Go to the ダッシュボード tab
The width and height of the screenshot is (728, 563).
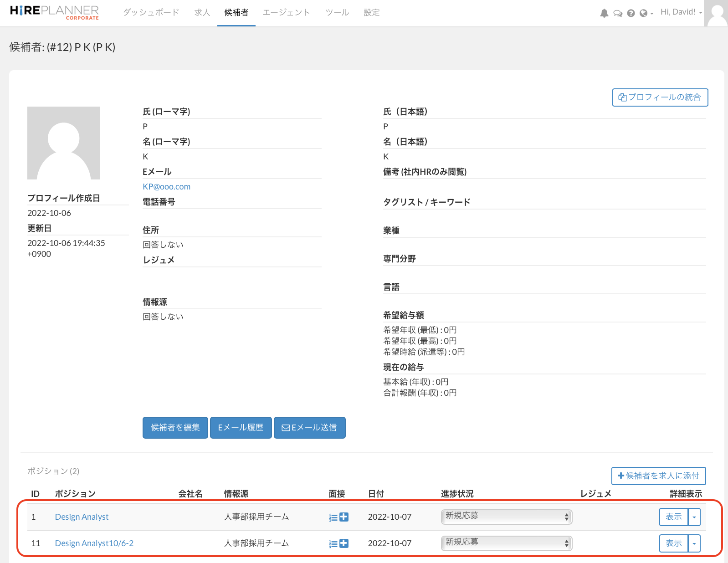[151, 13]
